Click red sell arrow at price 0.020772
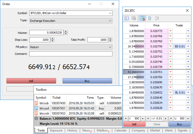 point(170,31)
